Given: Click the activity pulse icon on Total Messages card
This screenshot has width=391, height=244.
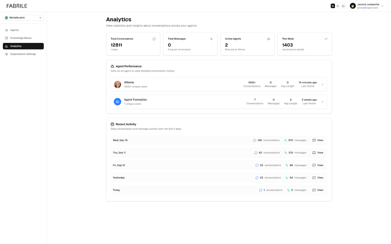Looking at the screenshot, I should (x=211, y=39).
